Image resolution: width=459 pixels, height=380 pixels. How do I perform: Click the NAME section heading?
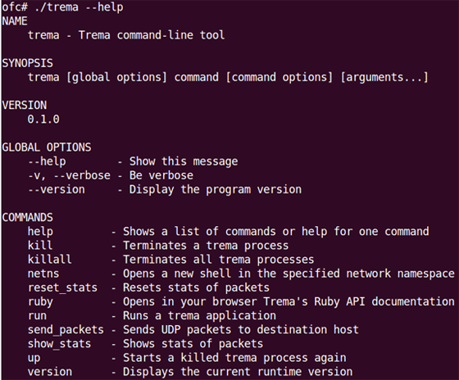[x=15, y=21]
